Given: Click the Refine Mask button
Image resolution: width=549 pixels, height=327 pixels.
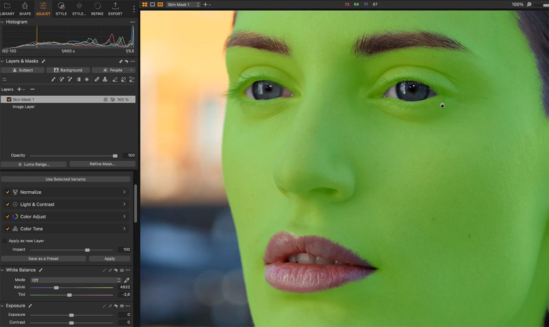Looking at the screenshot, I should point(102,164).
